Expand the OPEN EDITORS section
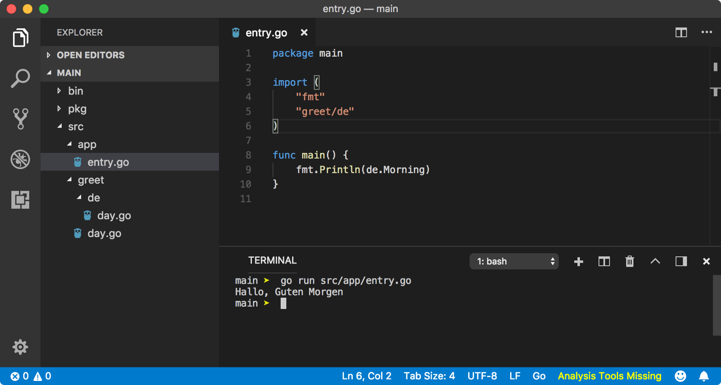721x385 pixels. [x=130, y=55]
